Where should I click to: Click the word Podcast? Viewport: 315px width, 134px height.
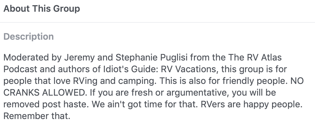pos(21,70)
